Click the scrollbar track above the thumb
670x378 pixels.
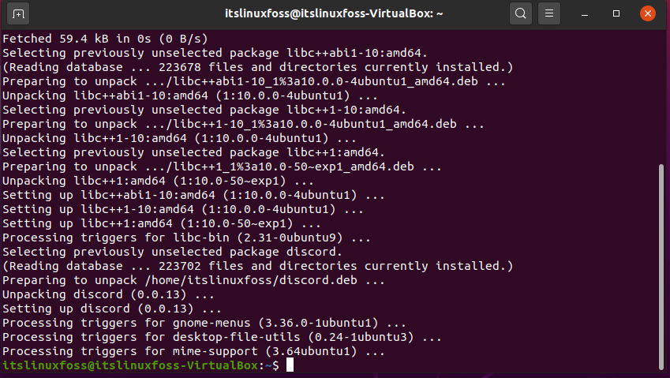(x=661, y=97)
